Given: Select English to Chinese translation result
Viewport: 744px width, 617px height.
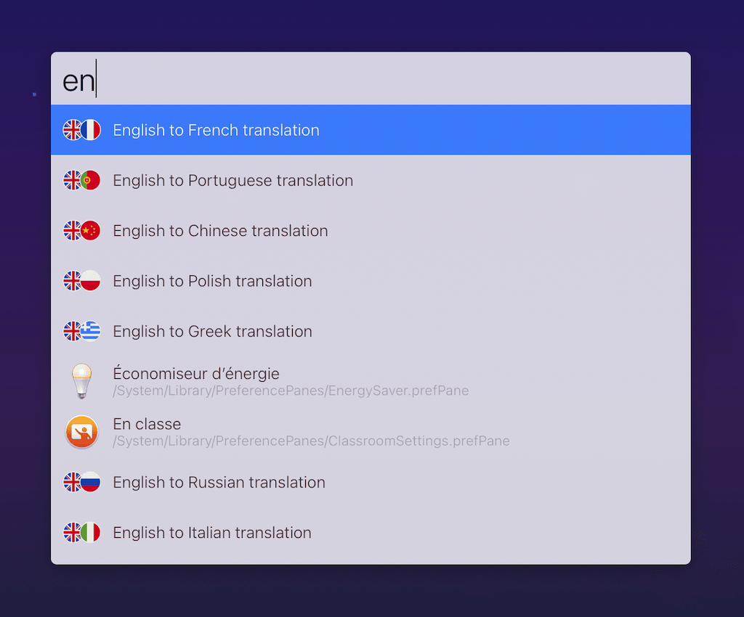Looking at the screenshot, I should 220,231.
